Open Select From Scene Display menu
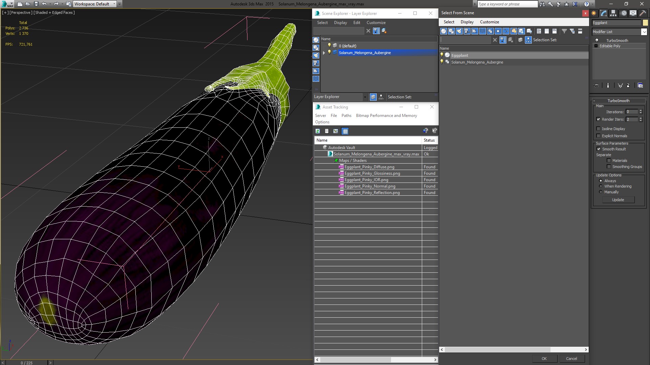Screen dimensions: 650x365 467,22
